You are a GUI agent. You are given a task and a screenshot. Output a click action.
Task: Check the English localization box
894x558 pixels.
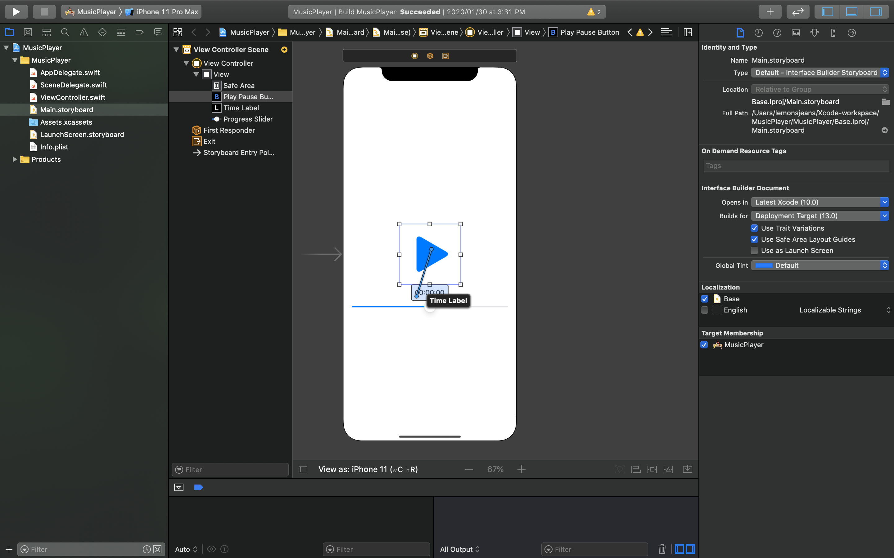(x=704, y=310)
